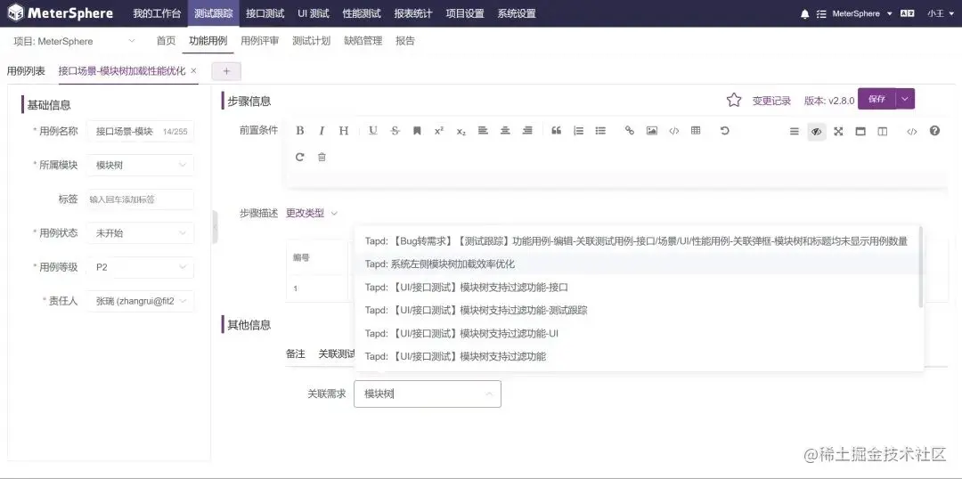Switch to the 用例评审 tab
Screen dimensions: 962x479
tap(259, 41)
